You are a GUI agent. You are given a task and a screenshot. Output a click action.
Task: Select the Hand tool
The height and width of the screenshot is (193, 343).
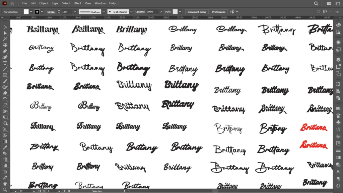(5, 184)
